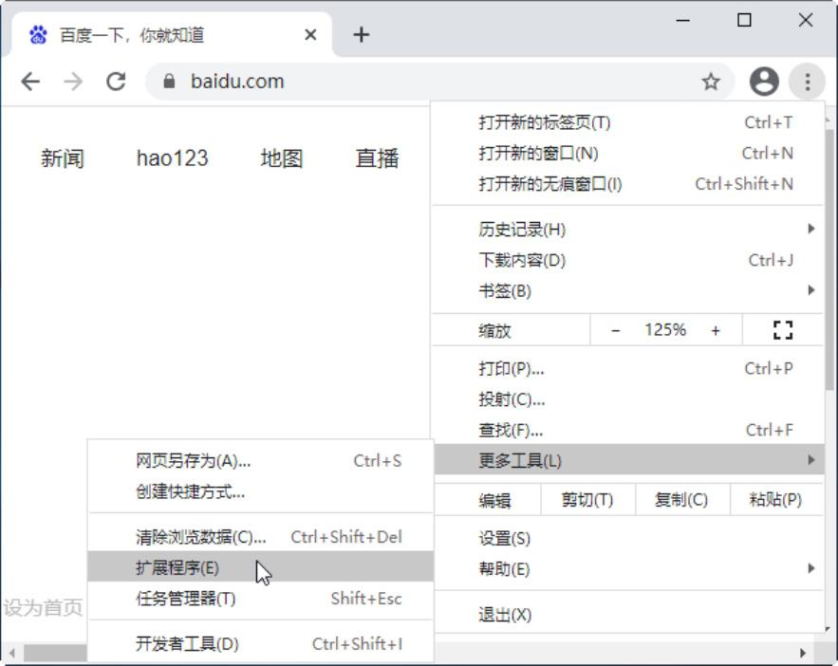Open 设置(S) from Chrome menu

click(627, 538)
